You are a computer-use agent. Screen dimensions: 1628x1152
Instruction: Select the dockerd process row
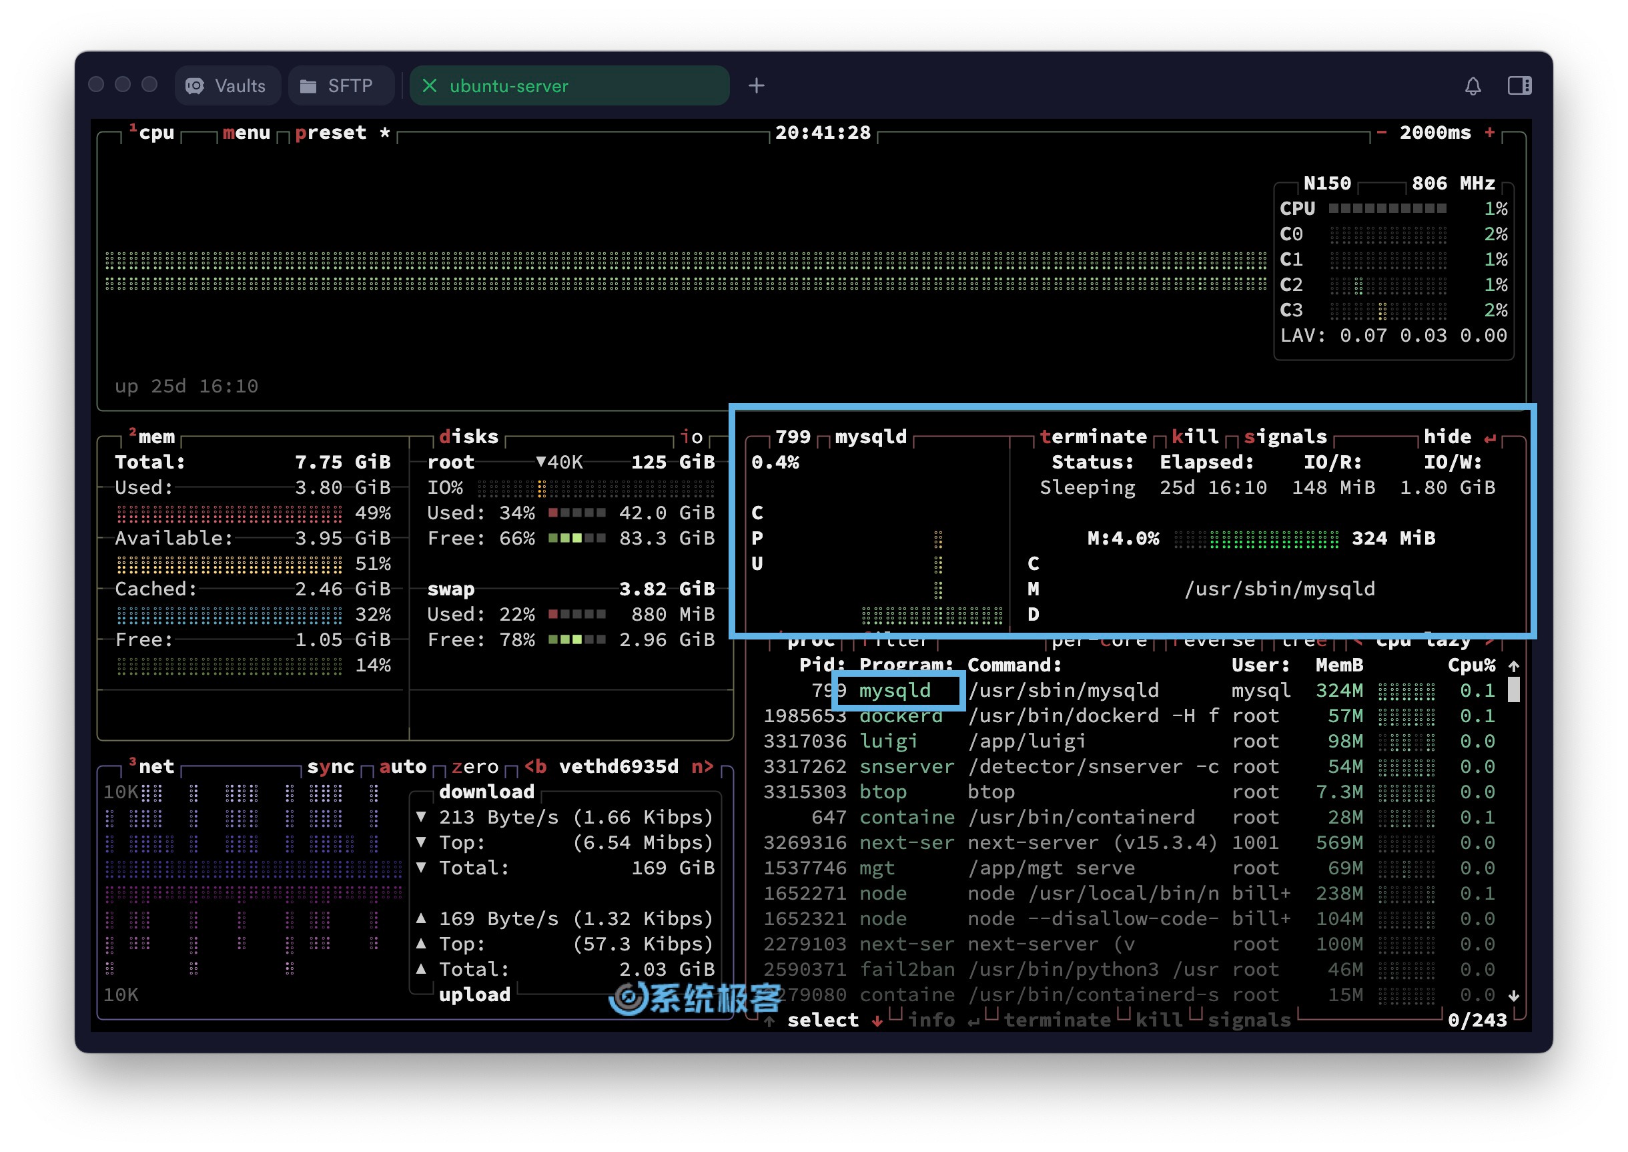(1130, 715)
